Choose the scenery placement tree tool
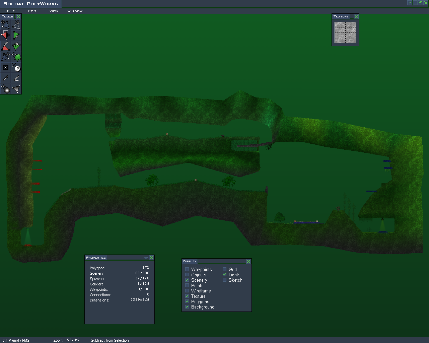 click(16, 57)
